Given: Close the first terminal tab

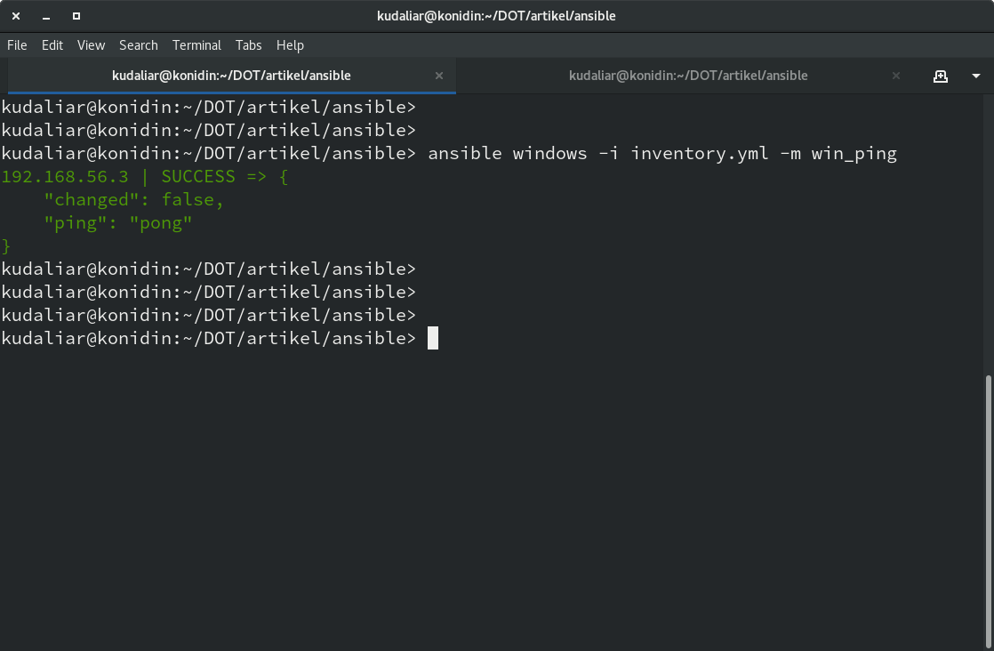Looking at the screenshot, I should point(438,76).
